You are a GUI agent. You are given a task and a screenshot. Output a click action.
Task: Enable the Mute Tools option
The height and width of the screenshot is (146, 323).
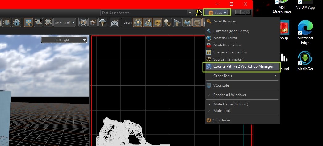222,111
